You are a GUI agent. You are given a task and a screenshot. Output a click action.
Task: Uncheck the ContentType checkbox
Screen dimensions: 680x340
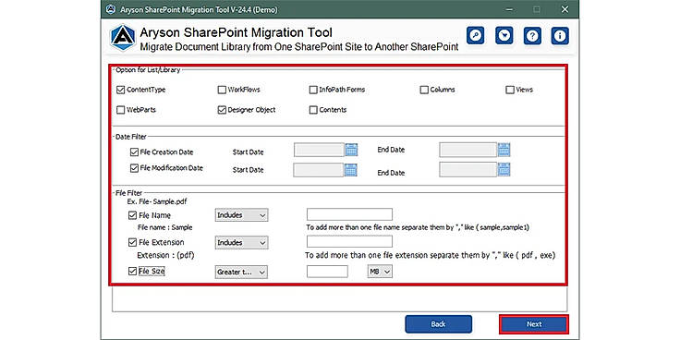tap(120, 90)
